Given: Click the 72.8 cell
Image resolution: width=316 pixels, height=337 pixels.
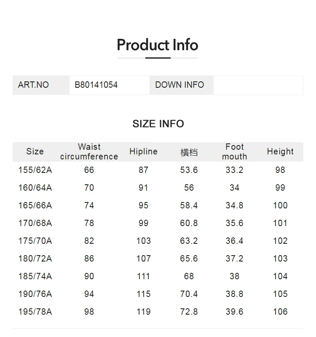Looking at the screenshot, I should point(189,312).
